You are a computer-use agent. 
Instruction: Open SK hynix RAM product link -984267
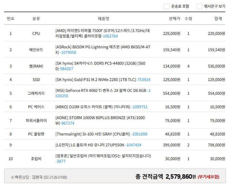[x=66, y=69]
